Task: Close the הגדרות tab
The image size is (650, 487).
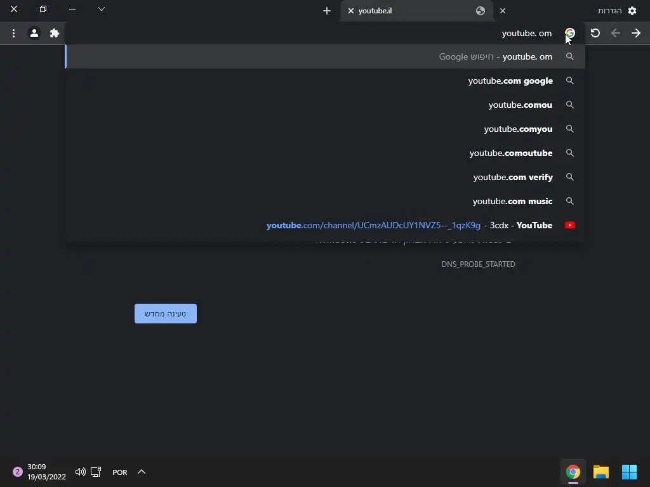Action: (503, 11)
